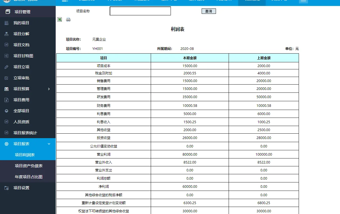Image resolution: width=340 pixels, height=214 pixels.
Task: Collapse the 项目报表 submenu
Action: [x=49, y=144]
